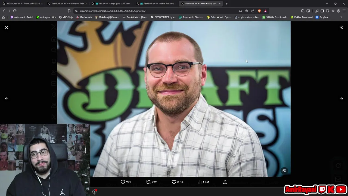The height and width of the screenshot is (196, 348).
Task: Bookmark this page icon in address bar
Action: click(x=69, y=11)
